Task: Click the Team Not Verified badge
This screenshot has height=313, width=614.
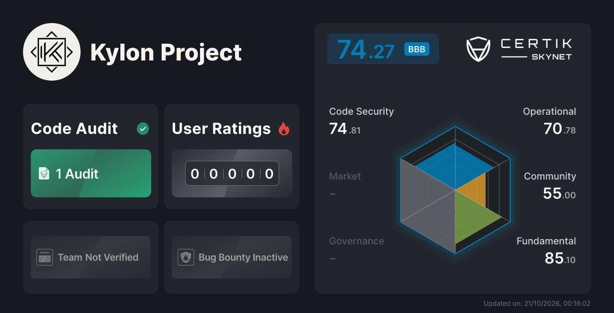Action: click(91, 257)
